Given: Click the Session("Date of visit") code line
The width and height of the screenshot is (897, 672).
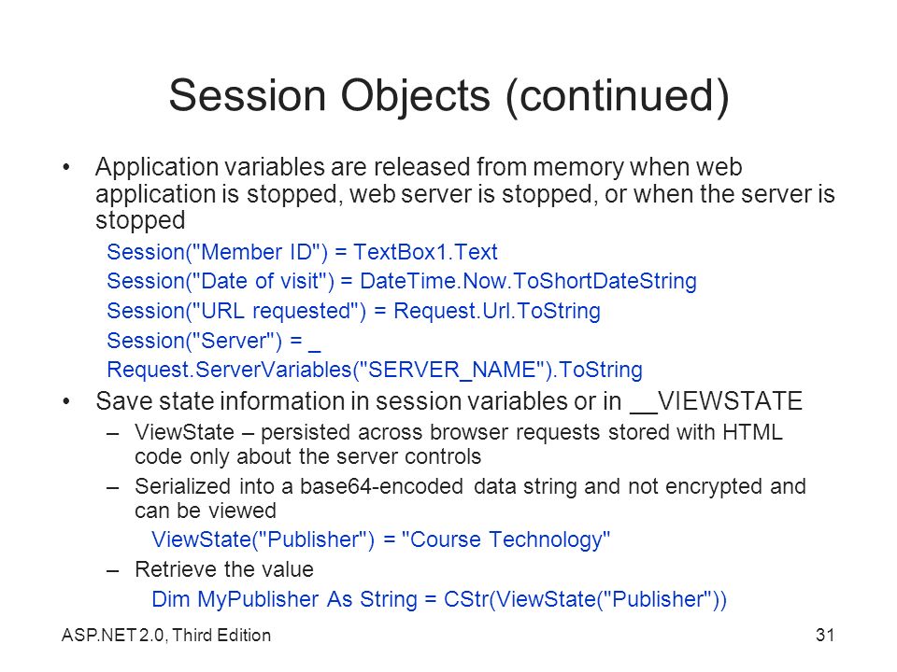Looking at the screenshot, I should [402, 281].
